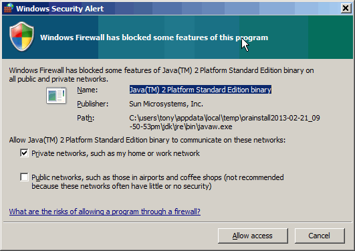Click the Private networks label text
This screenshot has height=251, width=355.
point(116,153)
